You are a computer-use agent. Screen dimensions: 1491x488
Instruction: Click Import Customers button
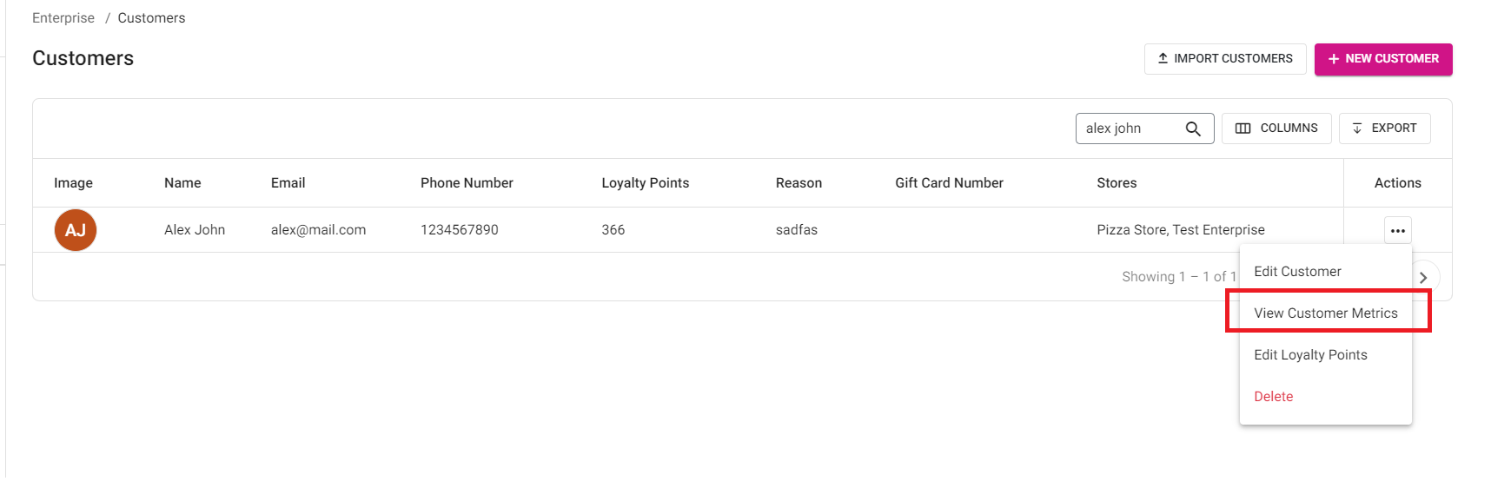[1225, 59]
